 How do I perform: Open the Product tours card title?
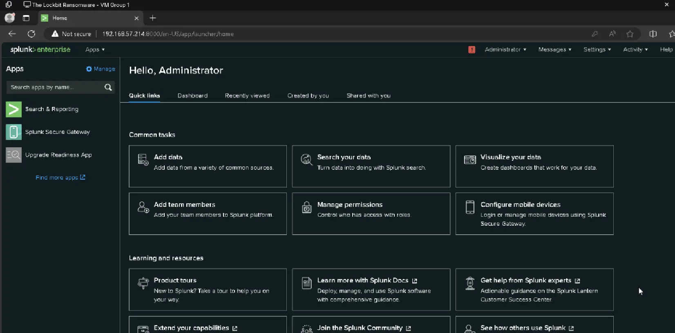tap(175, 280)
